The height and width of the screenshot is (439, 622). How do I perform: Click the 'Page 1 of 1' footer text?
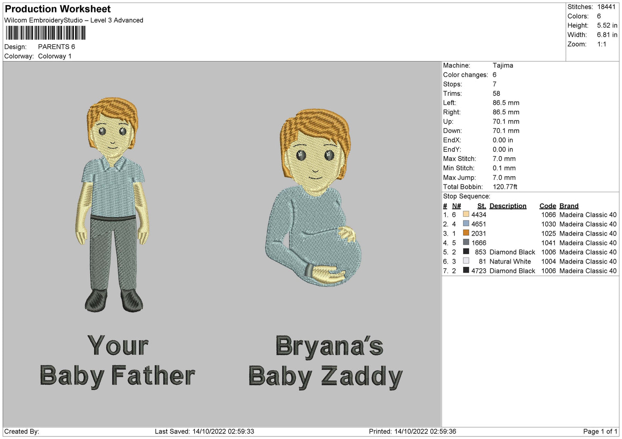[x=600, y=431]
